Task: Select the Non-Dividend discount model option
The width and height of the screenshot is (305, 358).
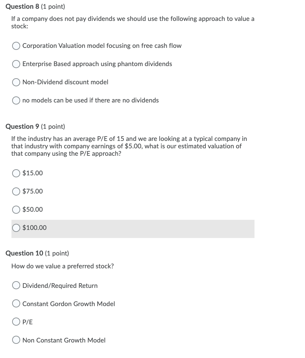Action: (16, 82)
